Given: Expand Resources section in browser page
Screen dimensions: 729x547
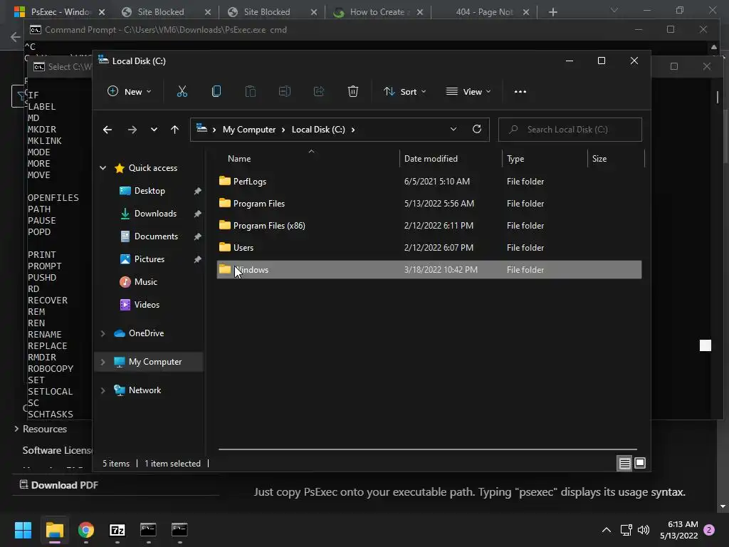Looking at the screenshot, I should (x=17, y=429).
